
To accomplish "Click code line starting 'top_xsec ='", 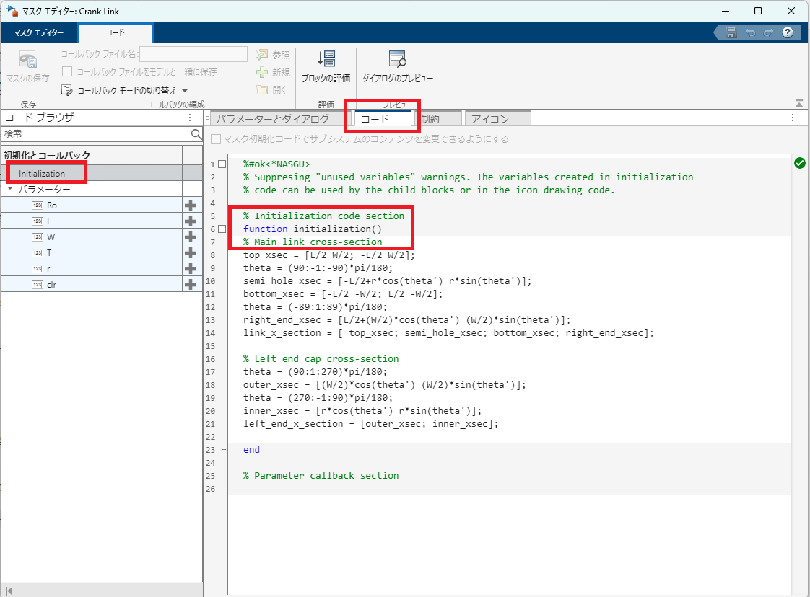I will tap(329, 255).
